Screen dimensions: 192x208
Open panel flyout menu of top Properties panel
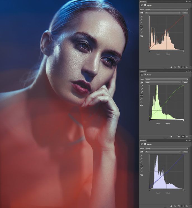pyautogui.click(x=190, y=2)
